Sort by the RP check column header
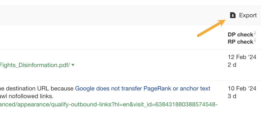The height and width of the screenshot is (125, 261). click(x=240, y=42)
